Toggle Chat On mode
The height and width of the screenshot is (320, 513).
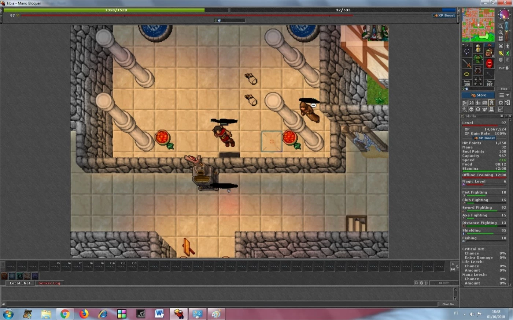click(x=448, y=304)
